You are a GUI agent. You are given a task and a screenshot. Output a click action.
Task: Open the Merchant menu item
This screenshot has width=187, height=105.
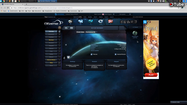tap(51, 40)
